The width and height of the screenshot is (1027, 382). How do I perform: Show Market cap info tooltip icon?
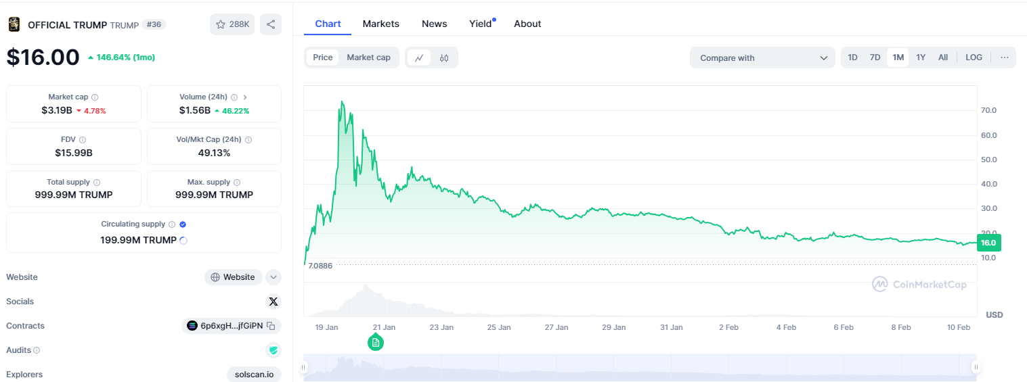tap(95, 97)
